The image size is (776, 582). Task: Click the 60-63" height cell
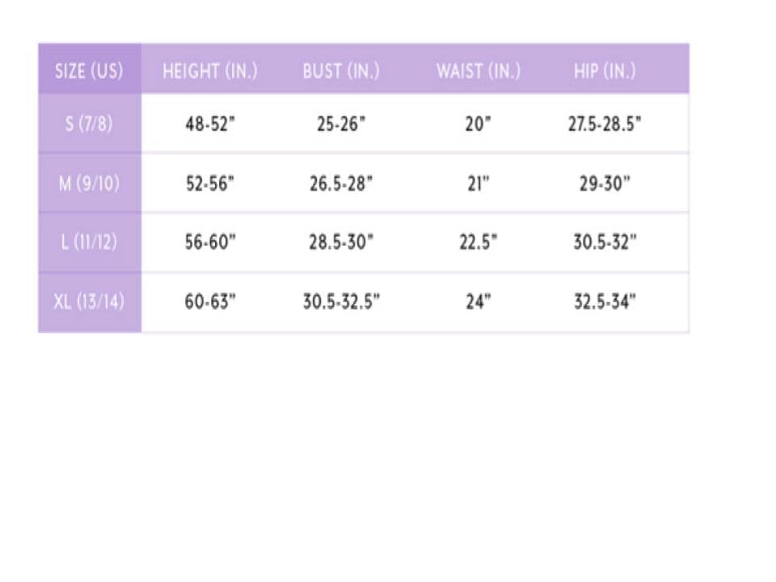click(209, 302)
